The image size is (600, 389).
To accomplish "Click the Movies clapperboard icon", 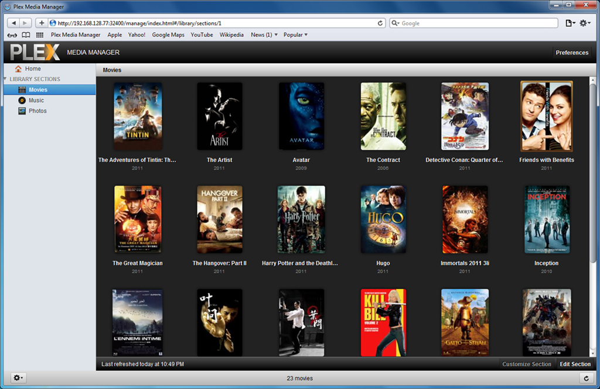I will tap(22, 90).
